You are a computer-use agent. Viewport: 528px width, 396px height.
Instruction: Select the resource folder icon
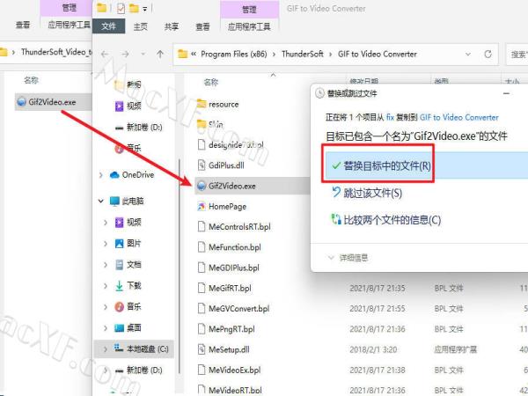click(x=201, y=104)
